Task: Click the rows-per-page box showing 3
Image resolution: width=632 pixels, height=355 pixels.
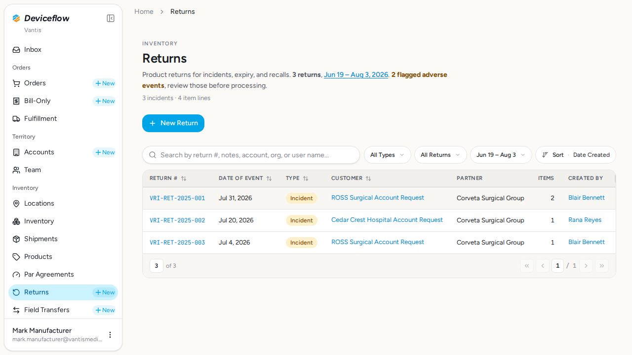Action: (157, 266)
